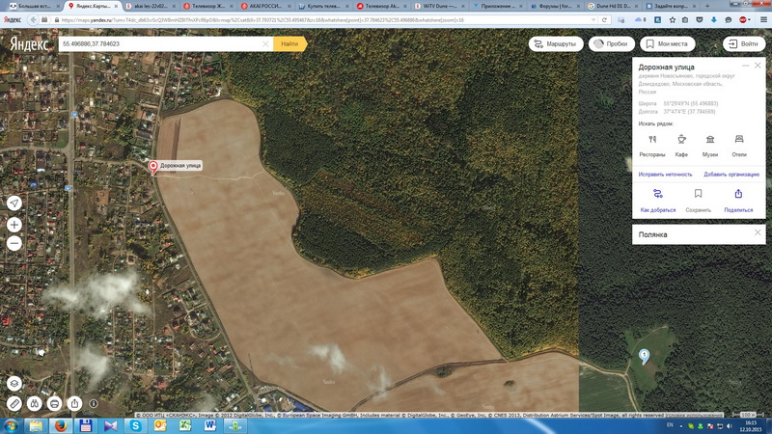Open Маршруты route planner
The image size is (772, 434).
556,44
